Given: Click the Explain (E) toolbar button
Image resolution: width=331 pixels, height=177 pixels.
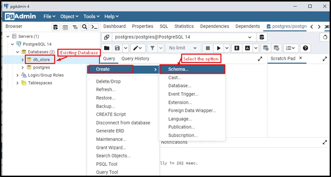Looking at the screenshot, I should 237,48.
